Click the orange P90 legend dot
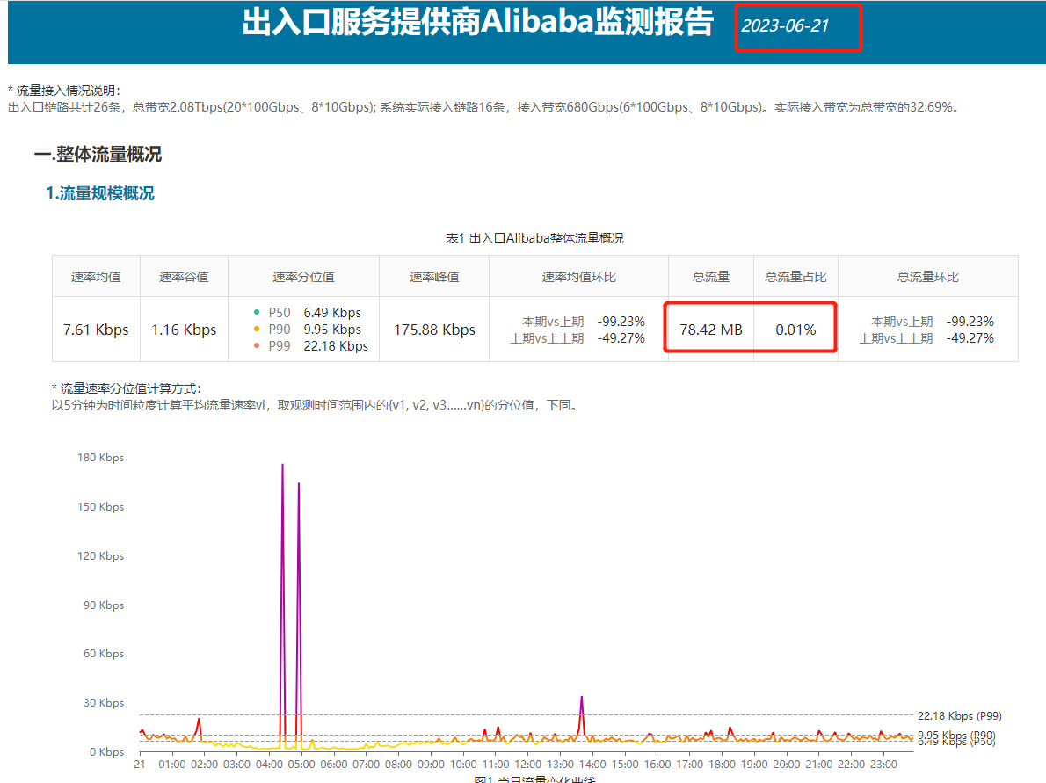This screenshot has width=1046, height=783. click(256, 329)
